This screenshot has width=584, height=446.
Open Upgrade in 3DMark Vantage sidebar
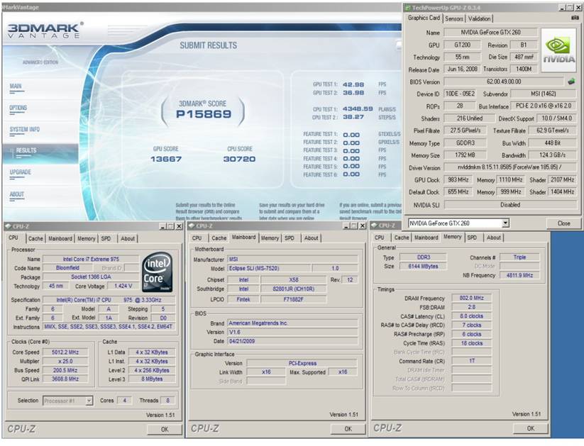(x=21, y=173)
